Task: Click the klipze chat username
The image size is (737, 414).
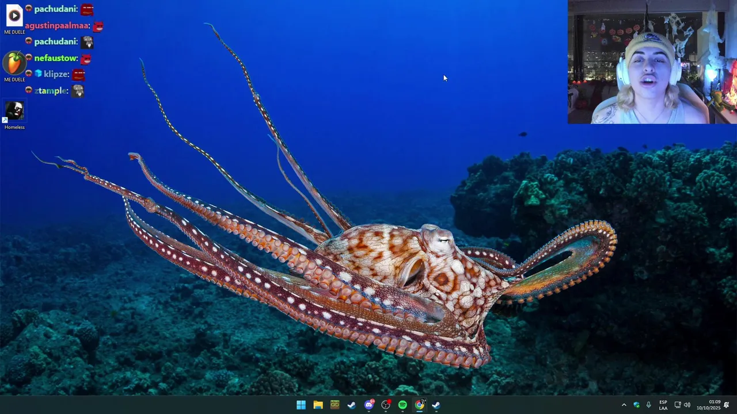Action: [x=56, y=74]
